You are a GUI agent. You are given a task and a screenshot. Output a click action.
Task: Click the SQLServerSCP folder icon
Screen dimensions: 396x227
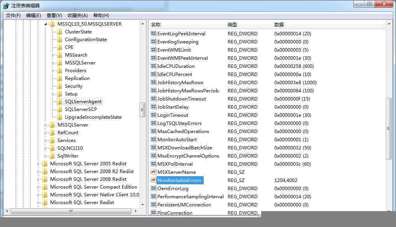coord(60,109)
